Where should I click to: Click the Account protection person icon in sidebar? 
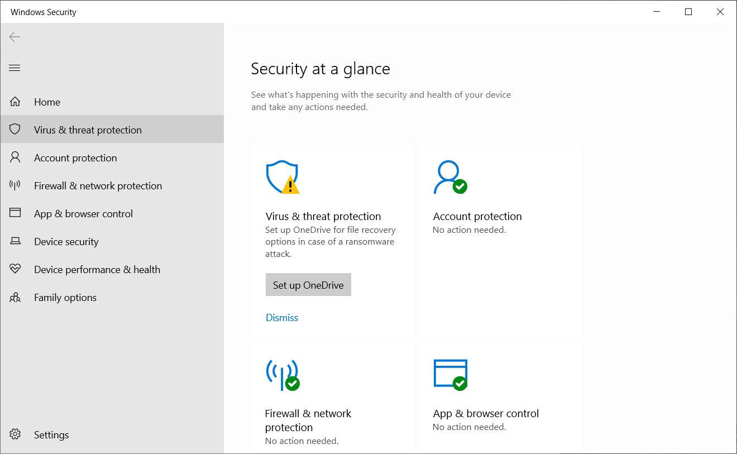click(x=15, y=157)
